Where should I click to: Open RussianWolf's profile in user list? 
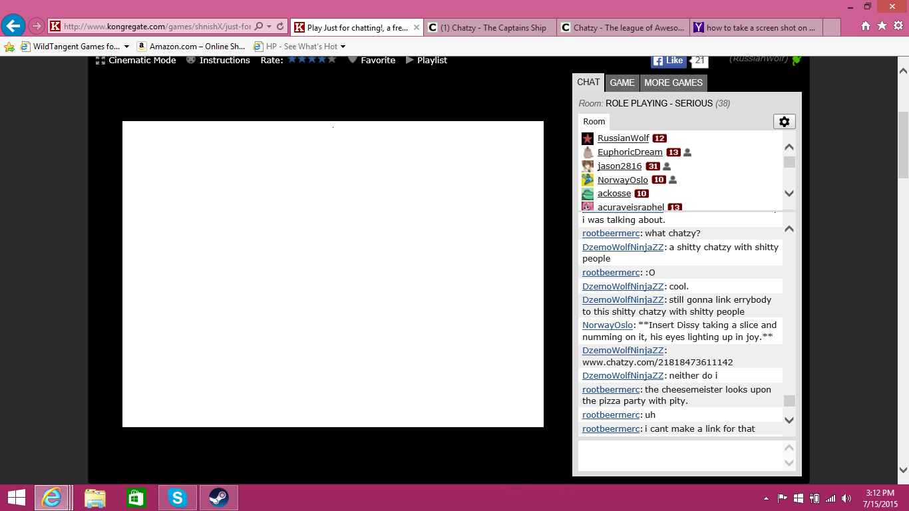(x=623, y=138)
